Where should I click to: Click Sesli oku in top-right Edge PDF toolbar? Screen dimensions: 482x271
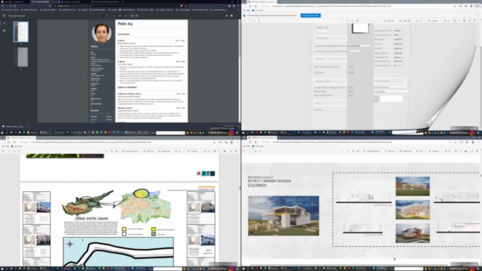click(389, 20)
